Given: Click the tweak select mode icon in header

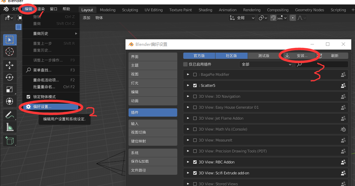Looking at the screenshot, I should [x=18, y=27].
